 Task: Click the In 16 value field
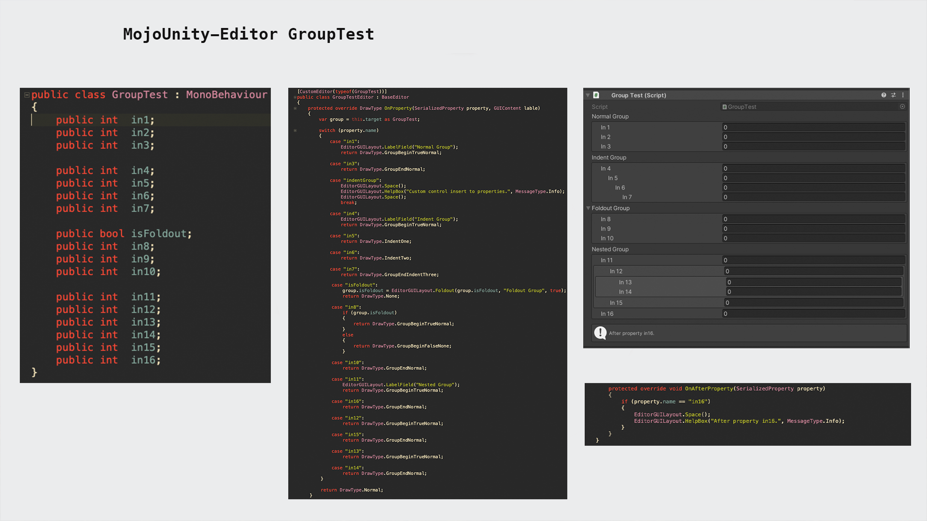click(x=814, y=314)
